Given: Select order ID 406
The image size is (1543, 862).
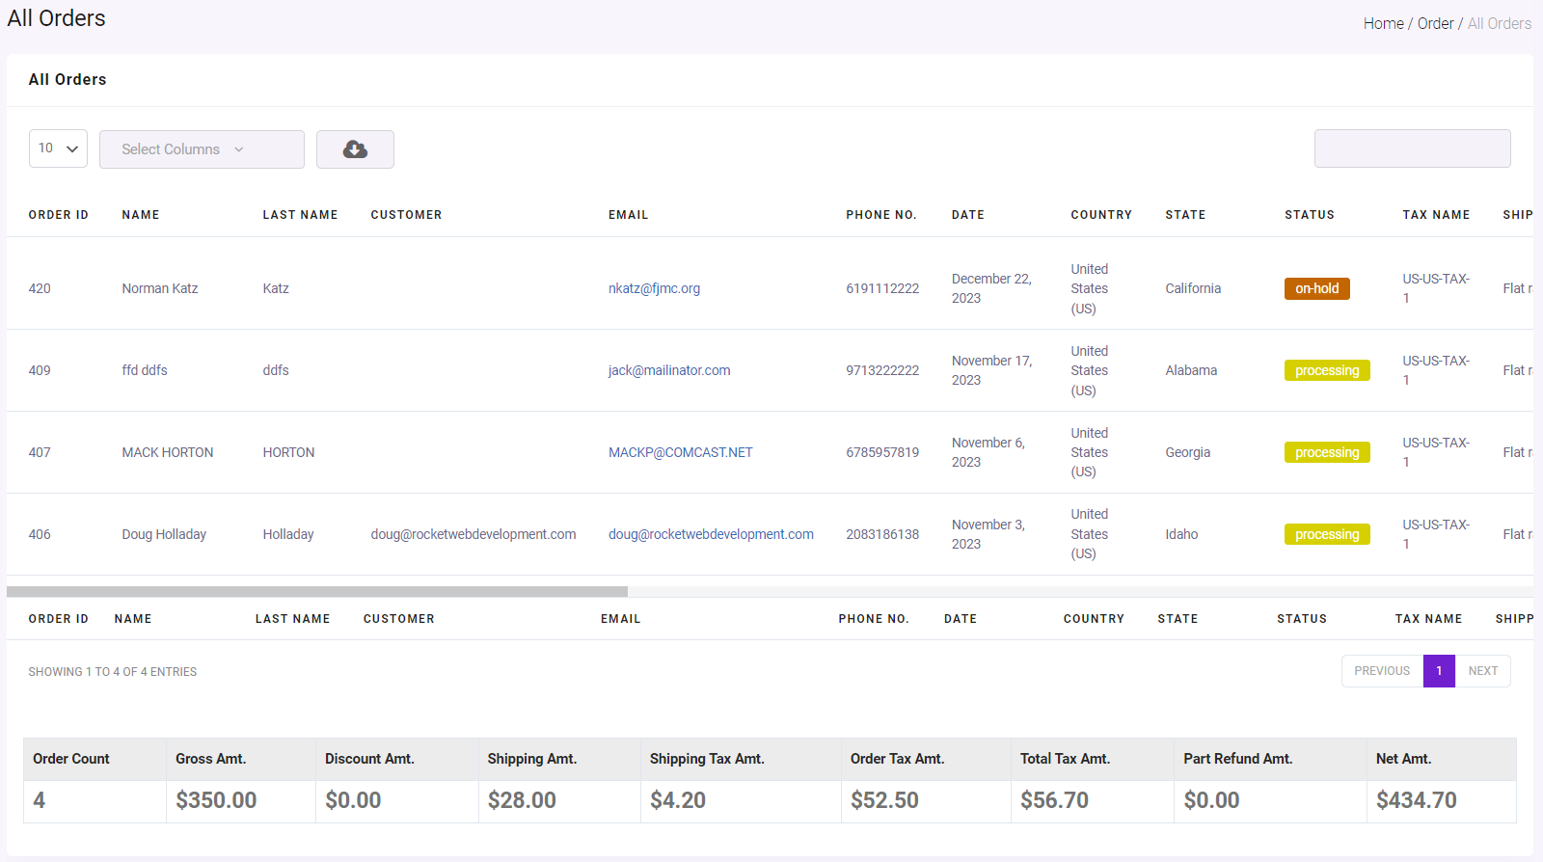Looking at the screenshot, I should coord(40,534).
